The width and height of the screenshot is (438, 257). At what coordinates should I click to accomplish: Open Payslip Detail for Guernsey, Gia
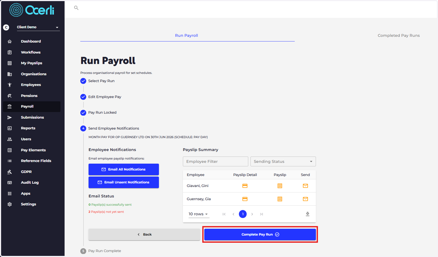tap(245, 199)
